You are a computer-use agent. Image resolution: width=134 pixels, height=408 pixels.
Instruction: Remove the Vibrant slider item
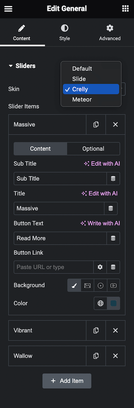[x=115, y=330]
